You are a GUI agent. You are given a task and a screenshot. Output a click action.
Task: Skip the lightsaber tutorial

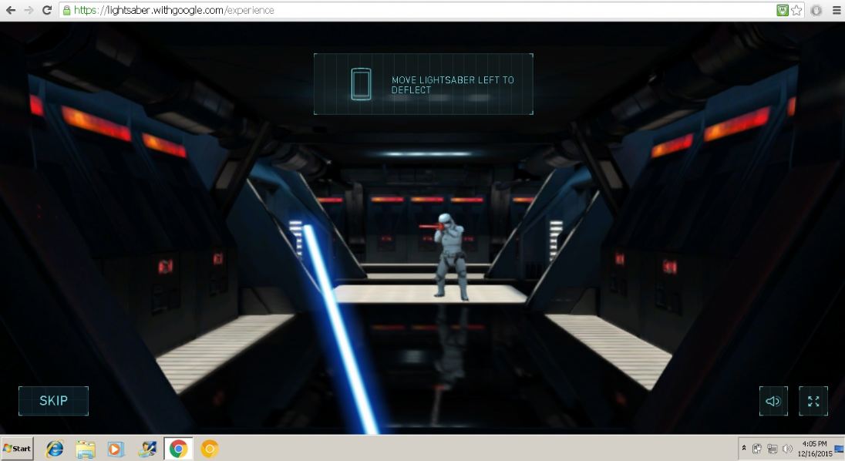coord(53,401)
